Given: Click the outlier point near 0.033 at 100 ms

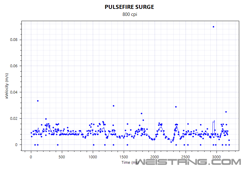Looking at the screenshot, I should [x=38, y=101].
